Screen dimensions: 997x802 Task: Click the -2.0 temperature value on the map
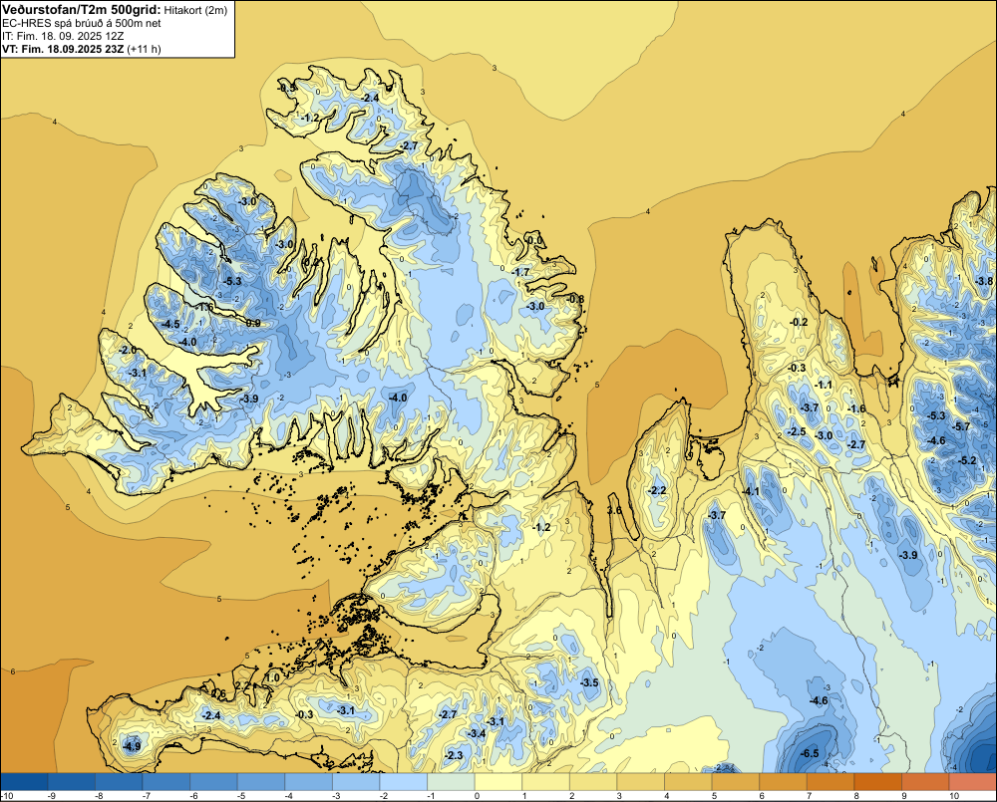point(128,350)
